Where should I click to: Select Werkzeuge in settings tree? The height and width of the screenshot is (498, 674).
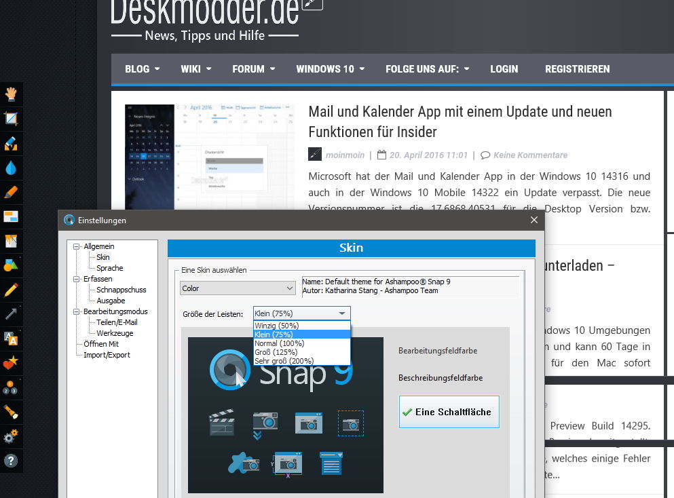coord(115,333)
